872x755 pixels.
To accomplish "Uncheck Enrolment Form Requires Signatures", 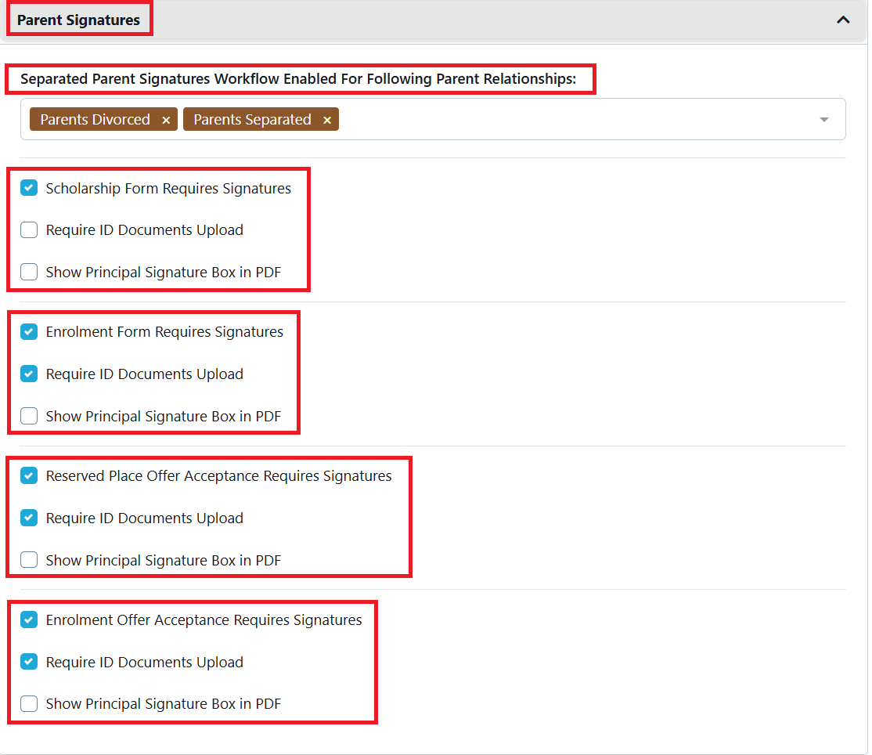I will (x=29, y=332).
